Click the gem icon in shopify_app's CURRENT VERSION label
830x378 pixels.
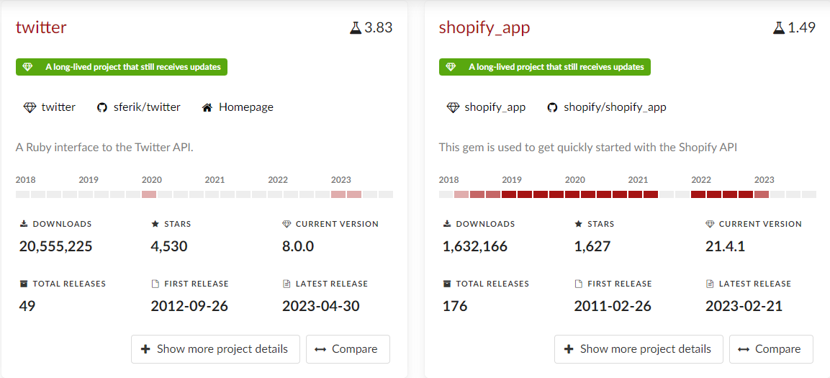(x=711, y=224)
